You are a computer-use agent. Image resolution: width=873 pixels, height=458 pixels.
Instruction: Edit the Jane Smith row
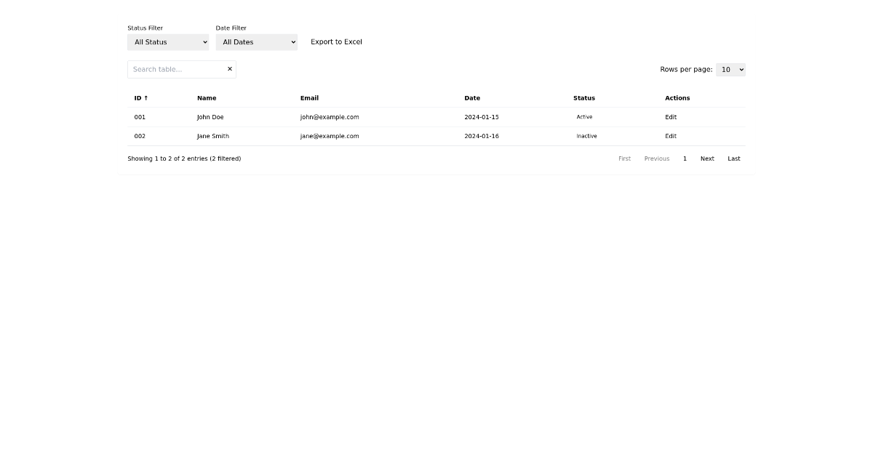(670, 136)
